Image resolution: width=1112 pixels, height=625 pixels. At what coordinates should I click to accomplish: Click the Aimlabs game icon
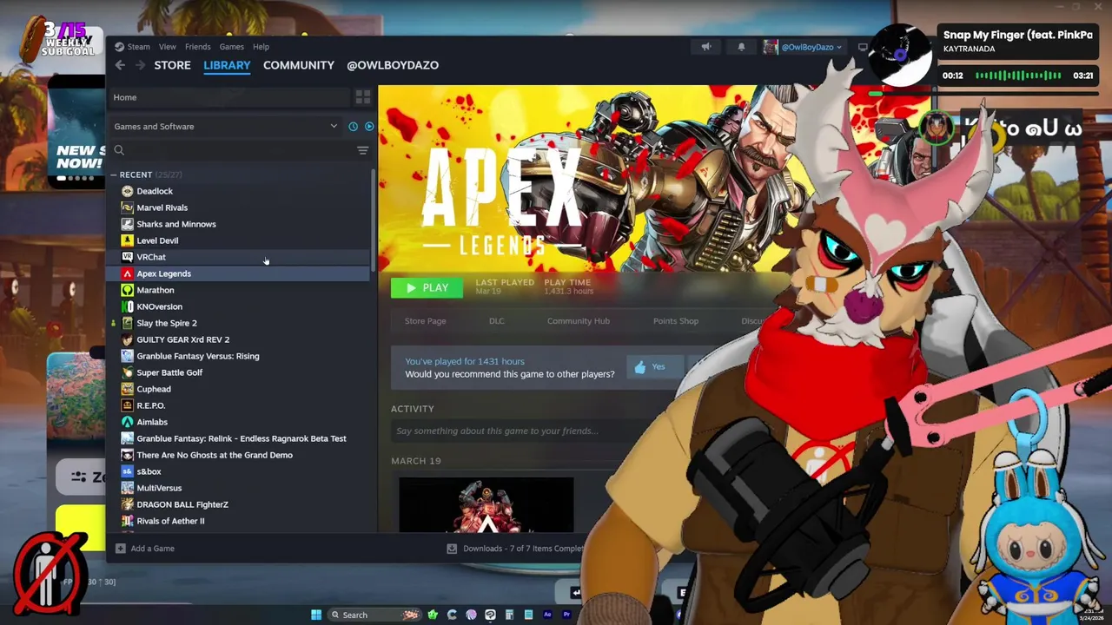point(128,422)
